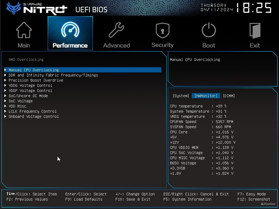Go to Security shield icon

pos(162,30)
